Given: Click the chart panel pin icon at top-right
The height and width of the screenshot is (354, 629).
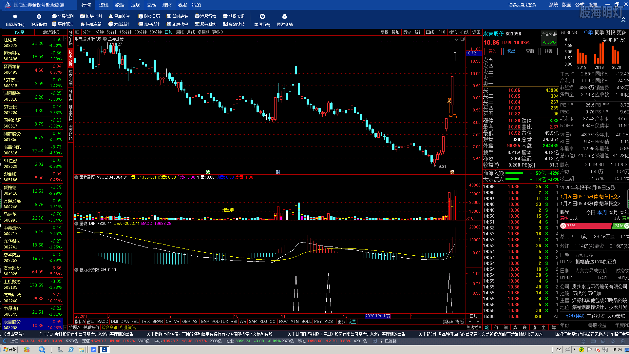Looking at the screenshot, I should pos(463,39).
